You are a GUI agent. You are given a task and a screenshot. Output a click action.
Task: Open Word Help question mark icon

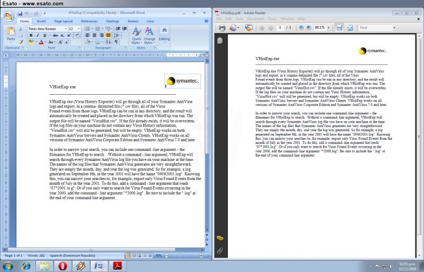point(206,21)
